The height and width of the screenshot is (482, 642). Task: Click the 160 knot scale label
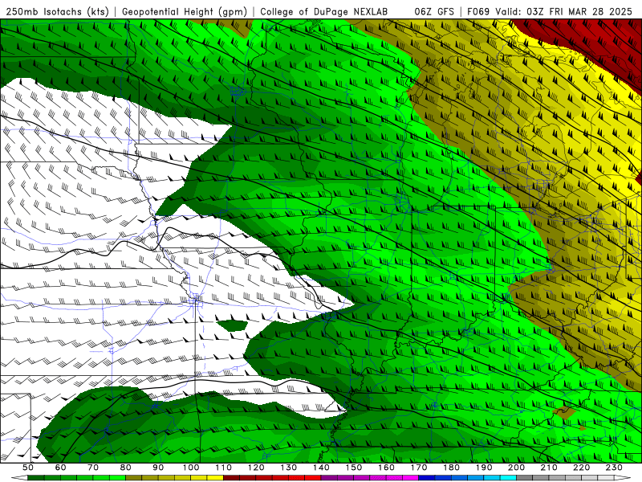[386, 468]
